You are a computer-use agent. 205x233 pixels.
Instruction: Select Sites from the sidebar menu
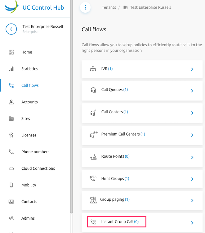coord(26,119)
